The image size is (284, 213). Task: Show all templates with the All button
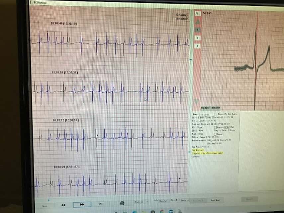[x=197, y=14]
